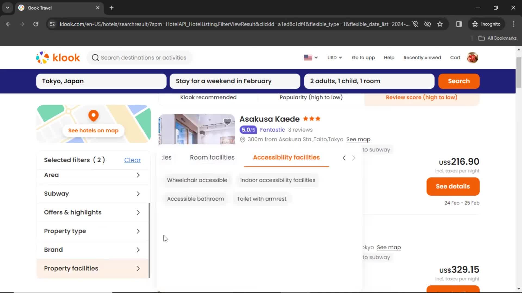The width and height of the screenshot is (522, 293).
Task: Click the Stay for a weekend date field
Action: 235,81
